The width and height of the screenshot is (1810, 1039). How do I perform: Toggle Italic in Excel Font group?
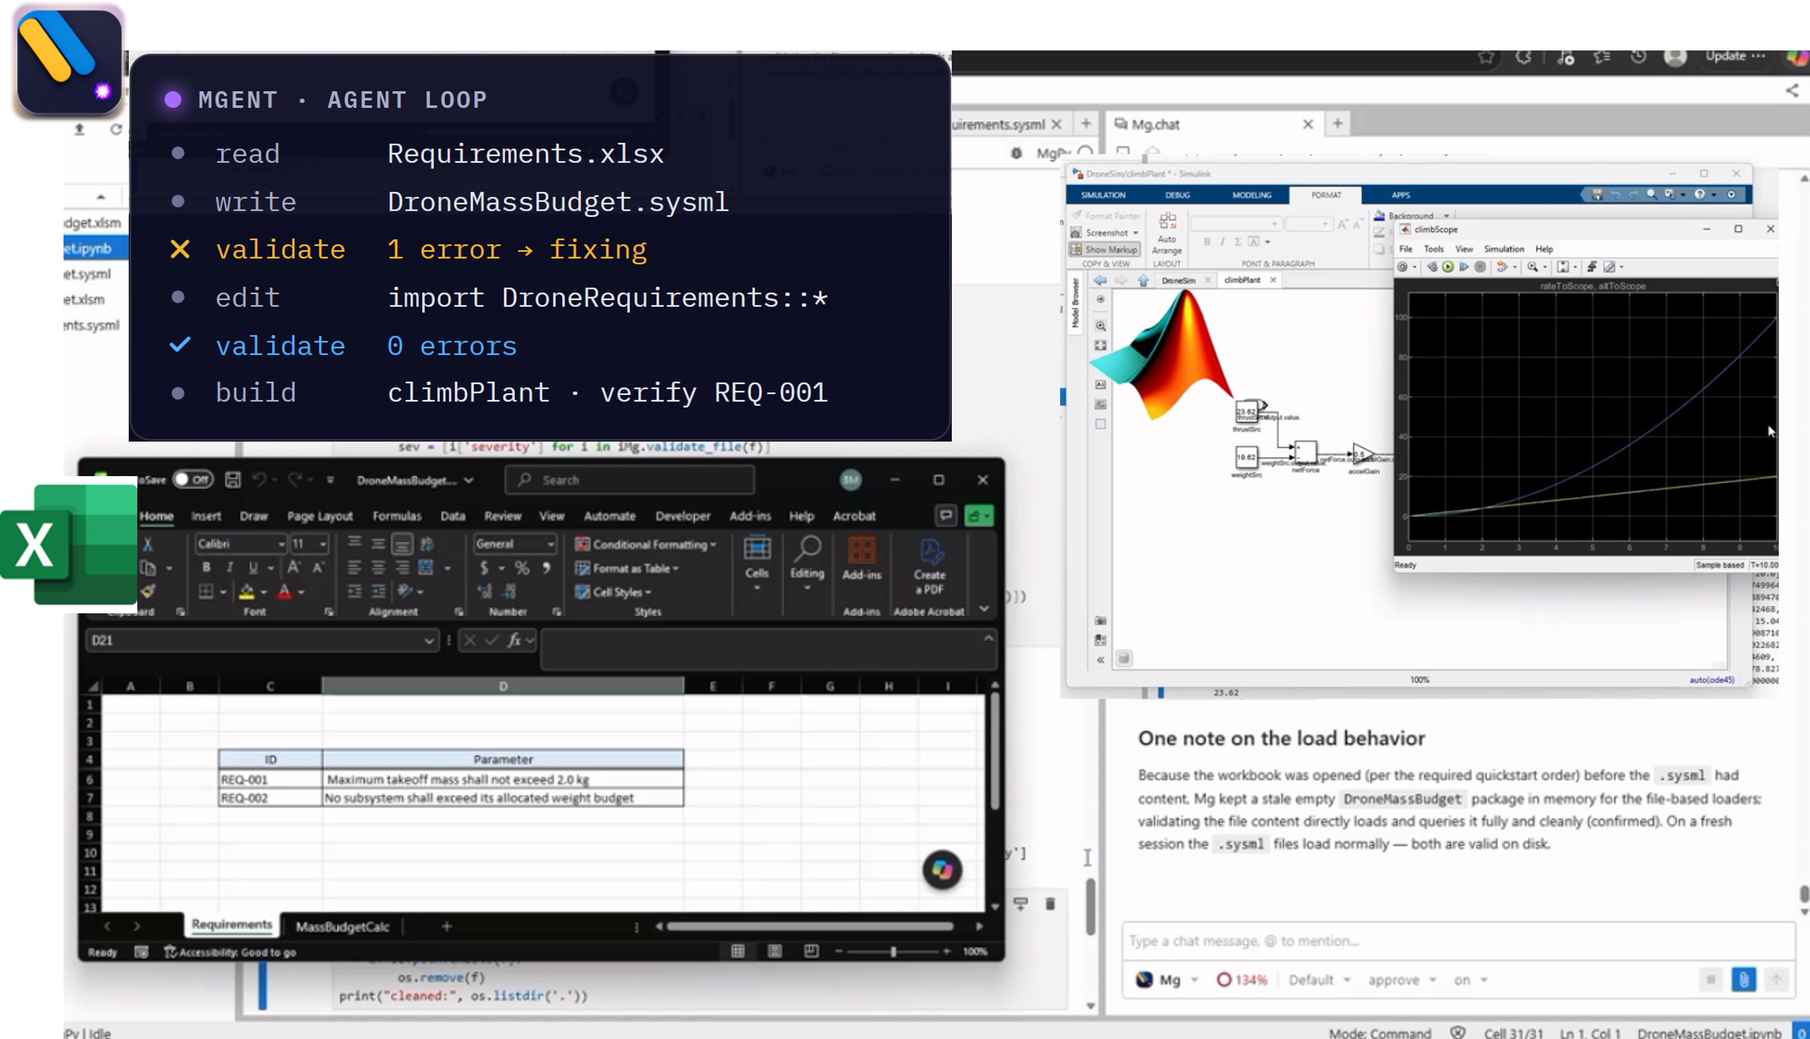click(x=229, y=567)
